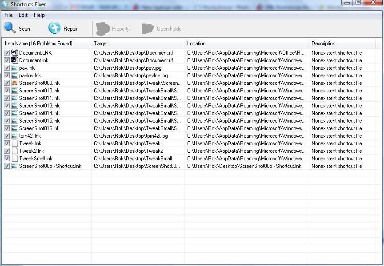
Task: Sort by the Description column header
Action: pos(342,44)
